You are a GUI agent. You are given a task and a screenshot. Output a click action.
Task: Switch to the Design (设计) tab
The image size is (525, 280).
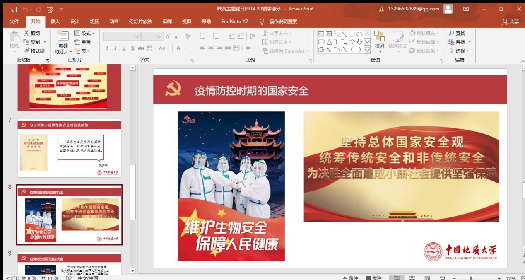pos(75,22)
